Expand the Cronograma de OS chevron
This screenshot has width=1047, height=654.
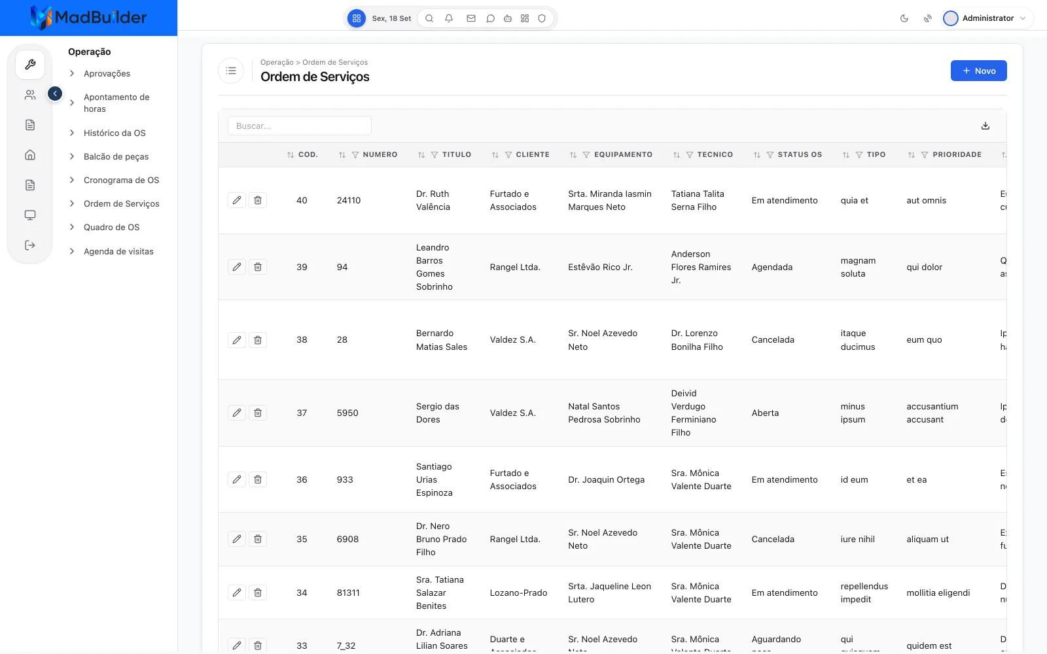pos(72,180)
